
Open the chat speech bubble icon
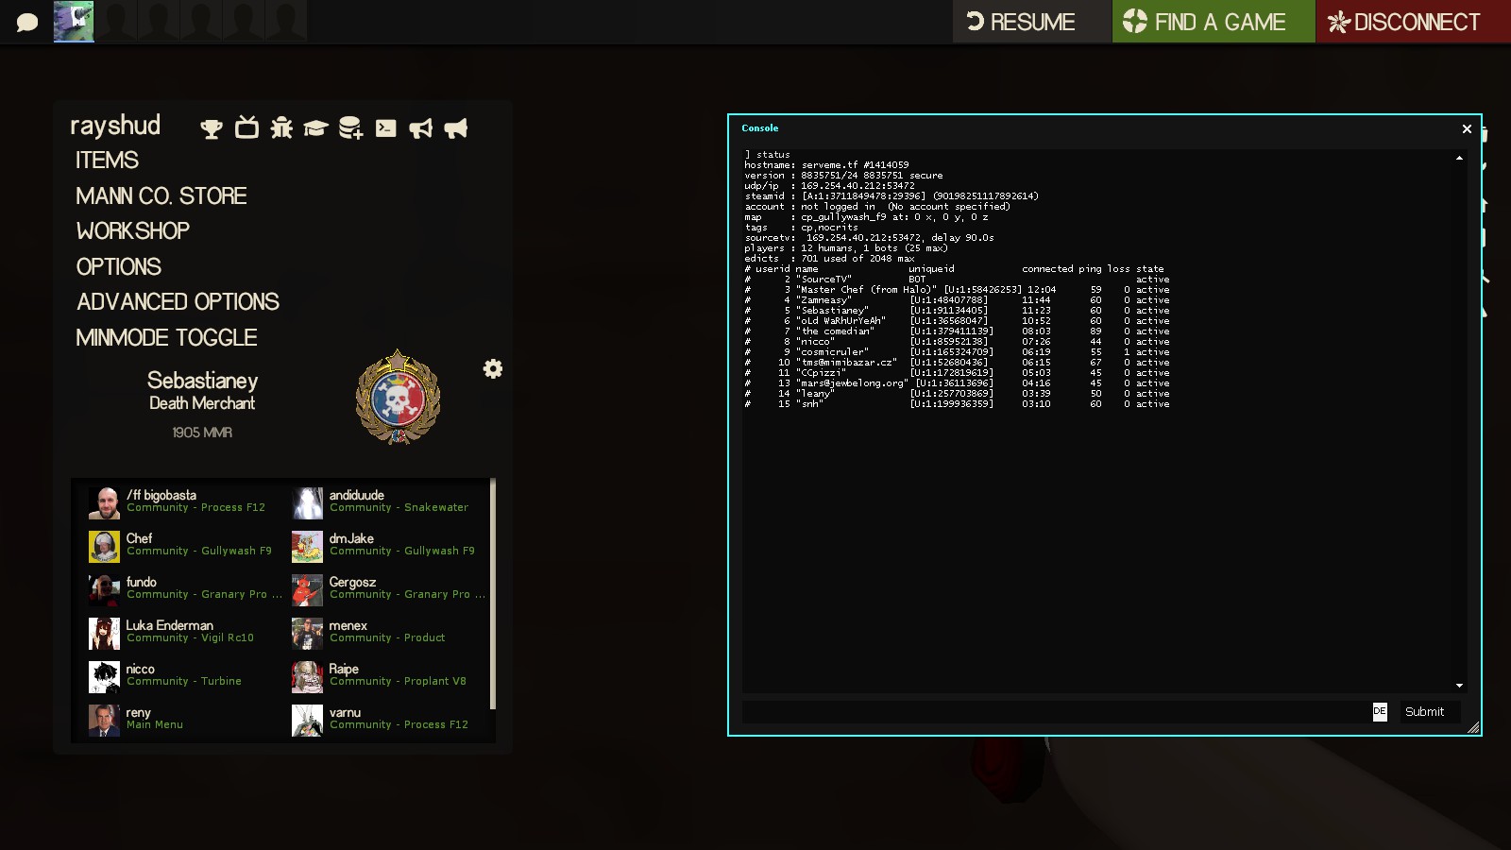pos(27,22)
